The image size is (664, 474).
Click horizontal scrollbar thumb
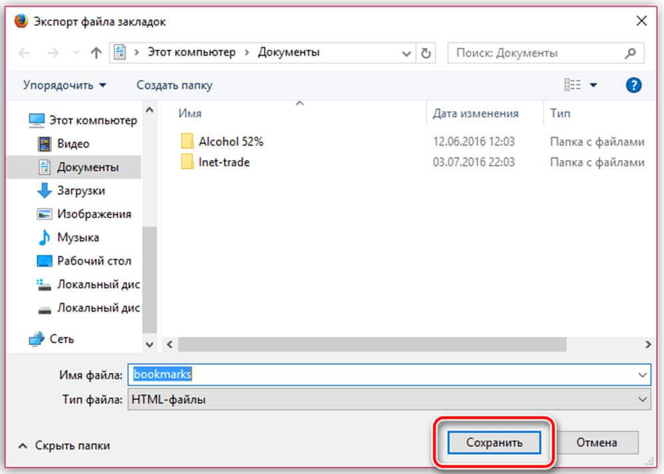(x=372, y=344)
